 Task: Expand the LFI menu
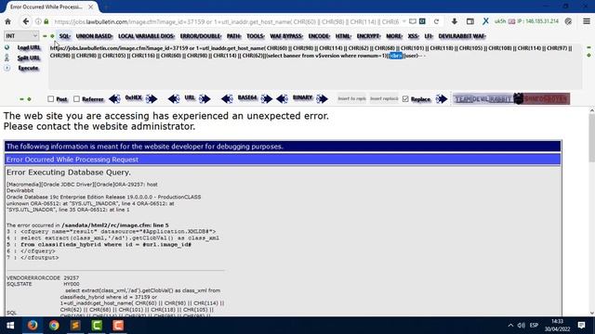pyautogui.click(x=429, y=36)
